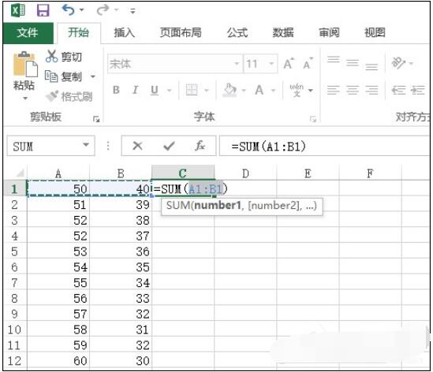This screenshot has width=433, height=372.
Task: Confirm the formula with the checkmark
Action: point(169,146)
